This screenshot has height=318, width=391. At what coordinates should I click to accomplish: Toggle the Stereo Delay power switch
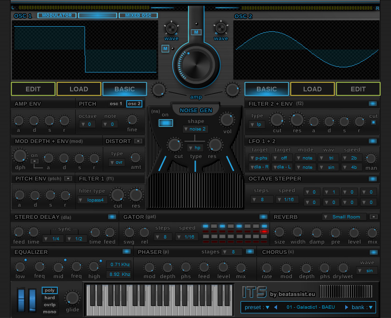point(112,217)
